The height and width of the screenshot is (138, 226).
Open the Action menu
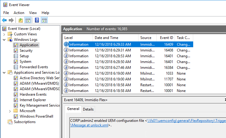coord(19,13)
